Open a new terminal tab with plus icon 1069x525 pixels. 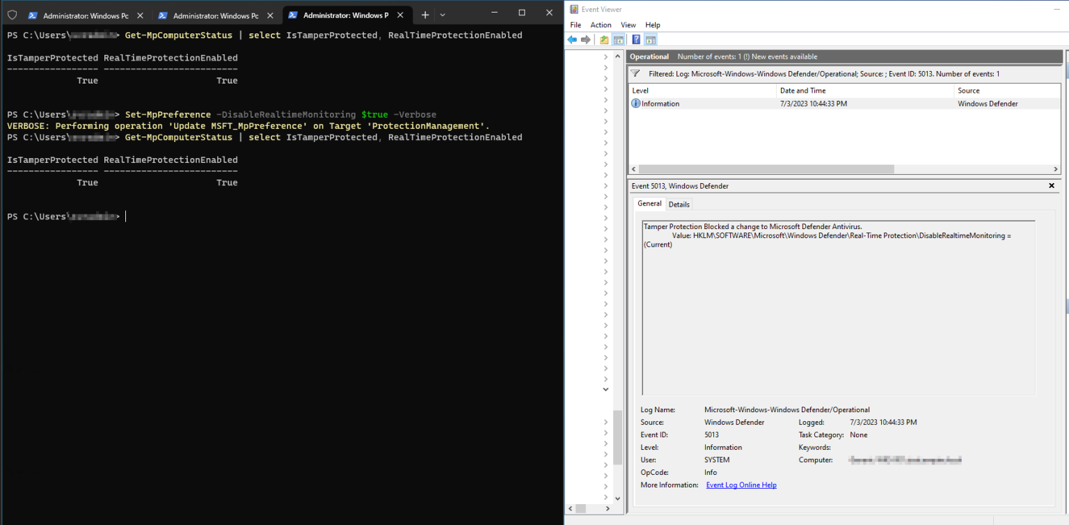[425, 15]
